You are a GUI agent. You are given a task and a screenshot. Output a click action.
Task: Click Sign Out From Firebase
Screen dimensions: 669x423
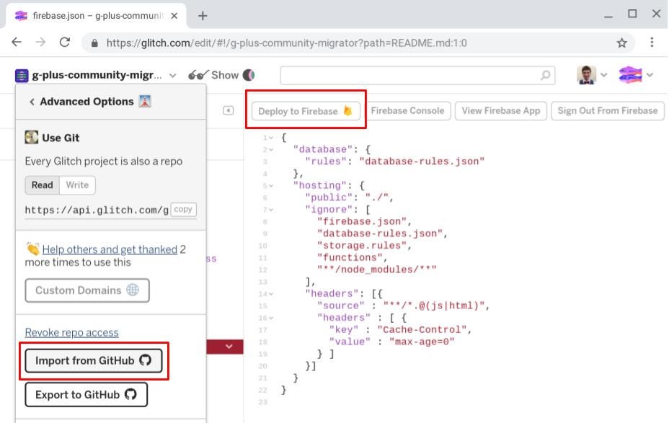[x=608, y=111]
